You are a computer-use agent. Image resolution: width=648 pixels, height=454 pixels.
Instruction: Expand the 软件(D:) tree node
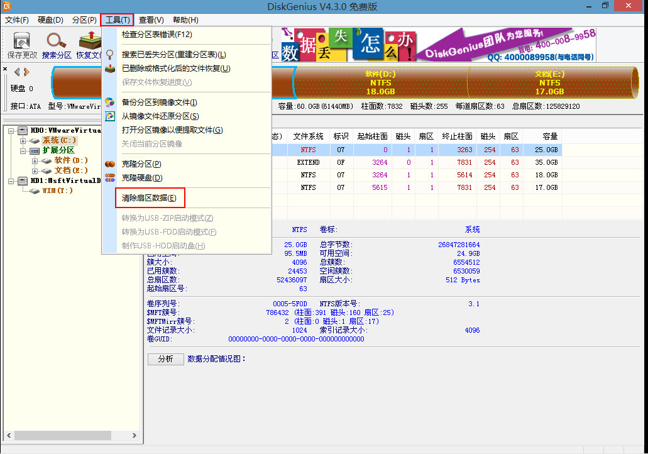pyautogui.click(x=35, y=161)
